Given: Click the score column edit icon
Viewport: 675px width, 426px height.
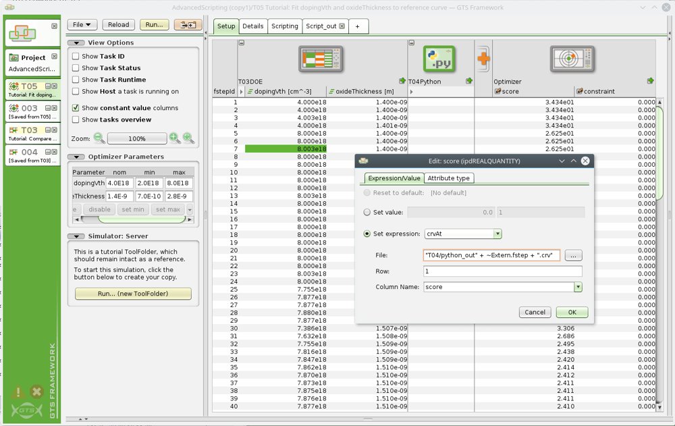Looking at the screenshot, I should click(497, 91).
